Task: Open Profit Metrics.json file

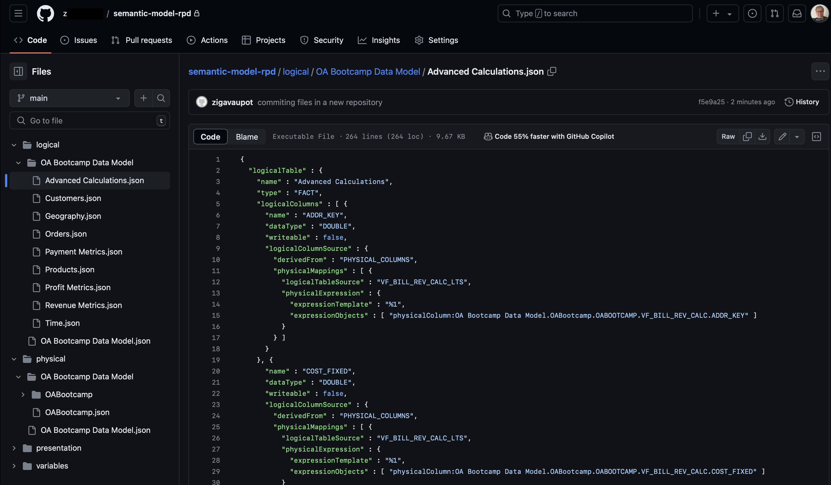Action: tap(77, 287)
